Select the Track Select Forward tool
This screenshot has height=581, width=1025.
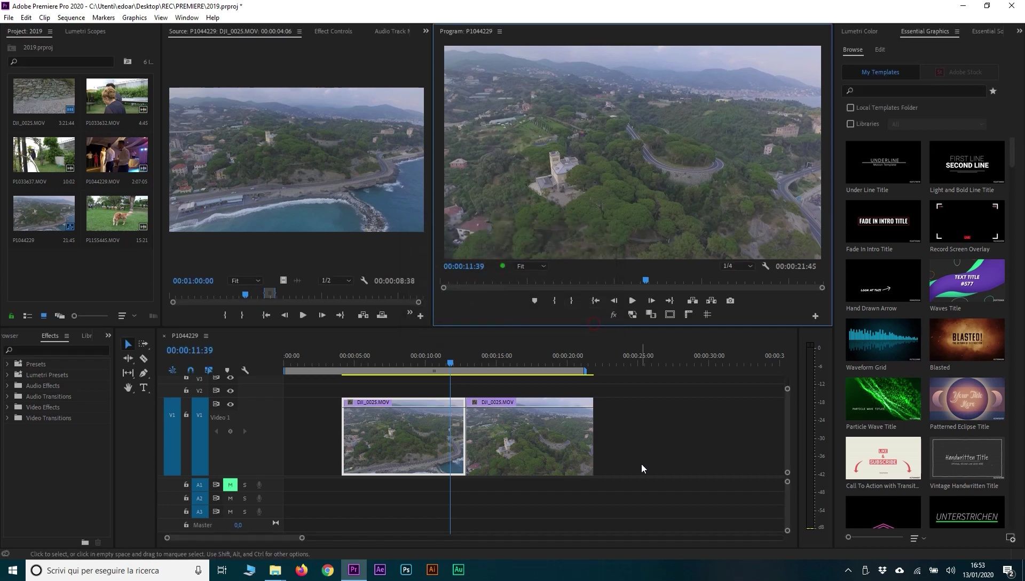(x=143, y=344)
